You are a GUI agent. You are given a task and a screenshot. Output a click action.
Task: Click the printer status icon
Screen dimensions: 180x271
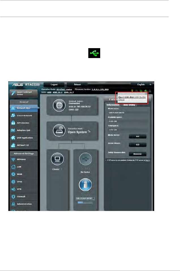pyautogui.click(x=150, y=91)
